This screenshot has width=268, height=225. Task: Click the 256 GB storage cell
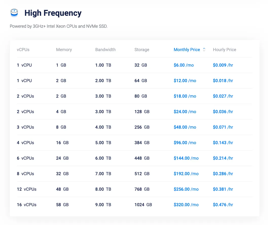142,127
